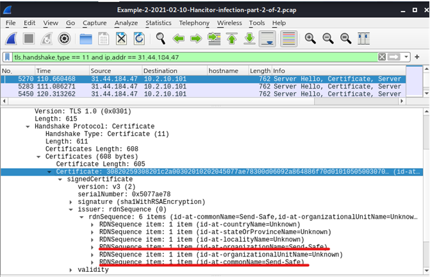Open the Edit menu

(x=29, y=23)
